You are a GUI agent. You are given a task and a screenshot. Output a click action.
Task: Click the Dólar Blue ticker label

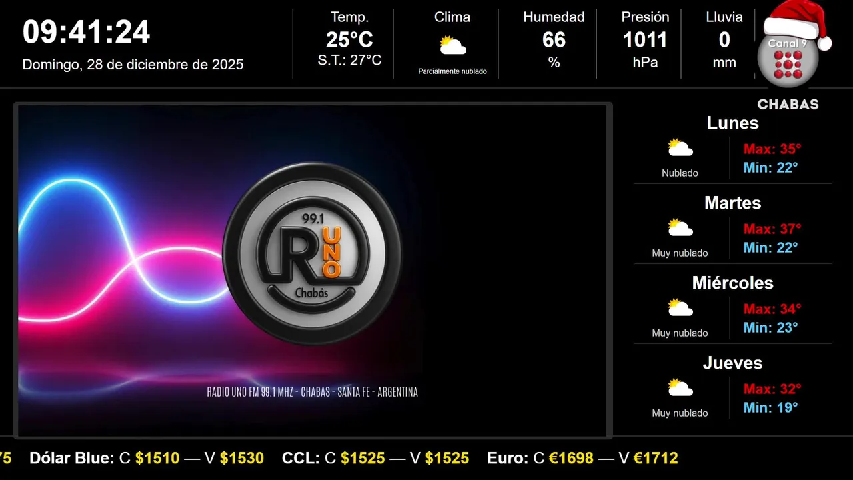coord(72,459)
